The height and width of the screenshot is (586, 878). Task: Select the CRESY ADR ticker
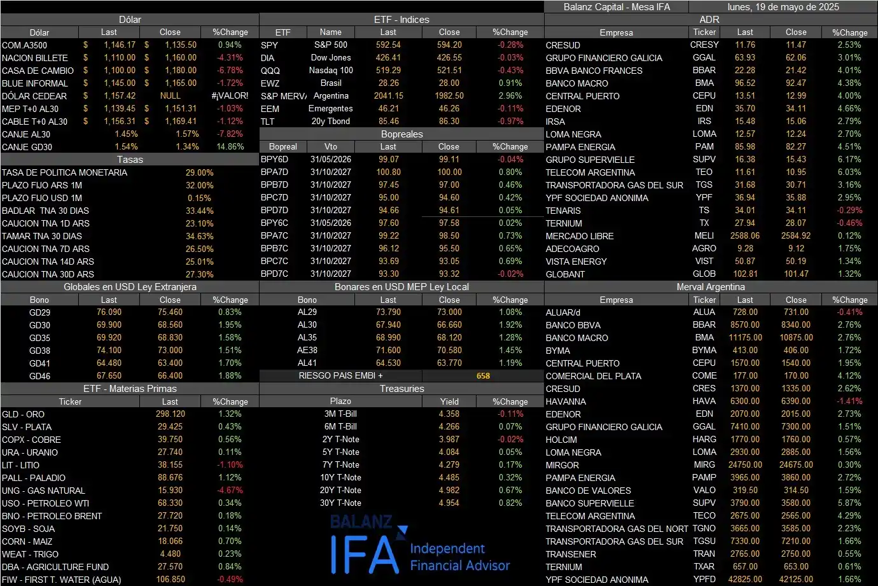pos(704,45)
